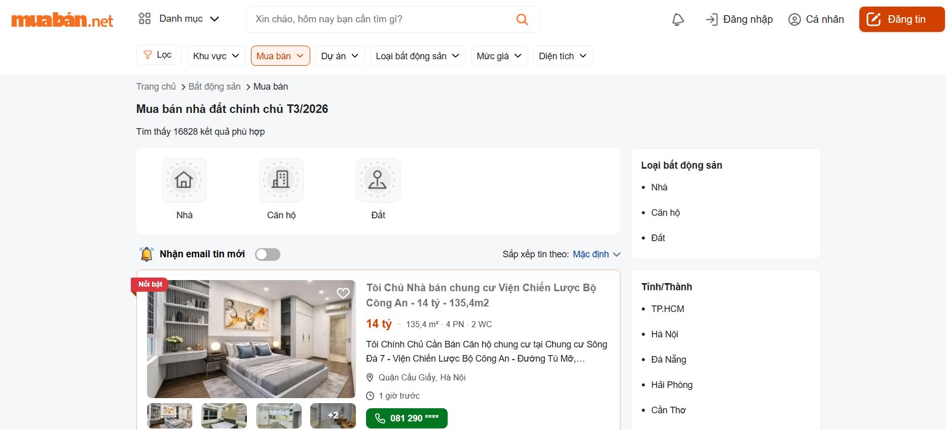Click the 14 tỷ price text
The width and height of the screenshot is (946, 430).
(379, 324)
